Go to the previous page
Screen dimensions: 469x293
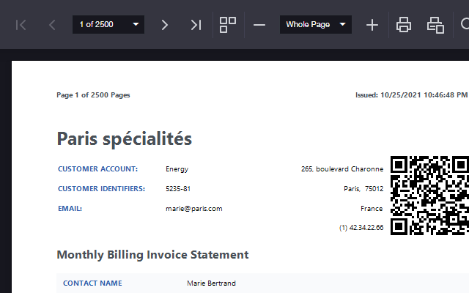[52, 25]
